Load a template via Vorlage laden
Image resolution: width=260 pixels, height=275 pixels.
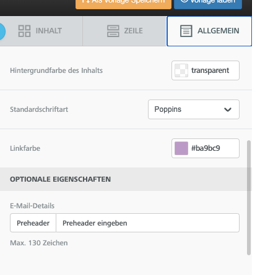(x=208, y=4)
